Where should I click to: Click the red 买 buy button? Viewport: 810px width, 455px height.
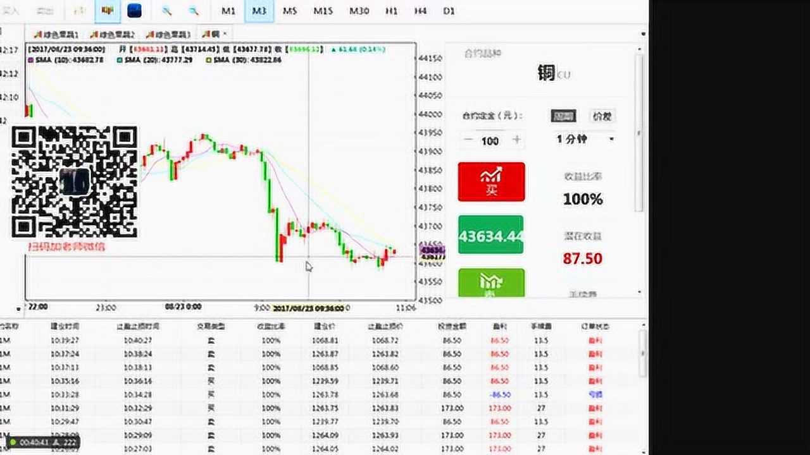492,182
